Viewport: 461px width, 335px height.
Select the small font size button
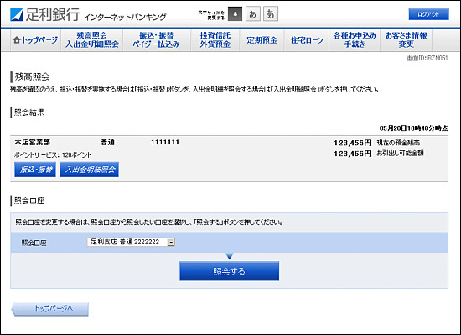click(236, 14)
